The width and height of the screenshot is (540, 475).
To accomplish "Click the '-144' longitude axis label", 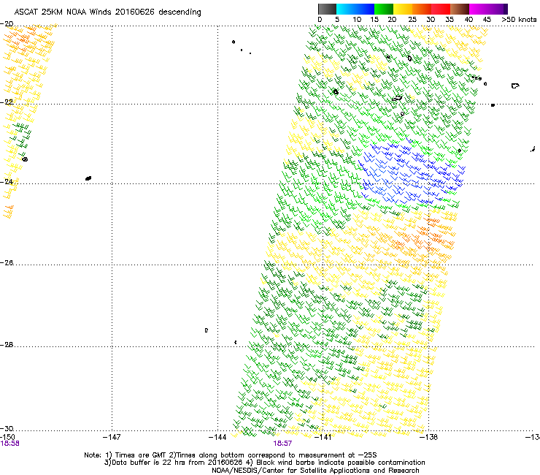I will pos(217,438).
